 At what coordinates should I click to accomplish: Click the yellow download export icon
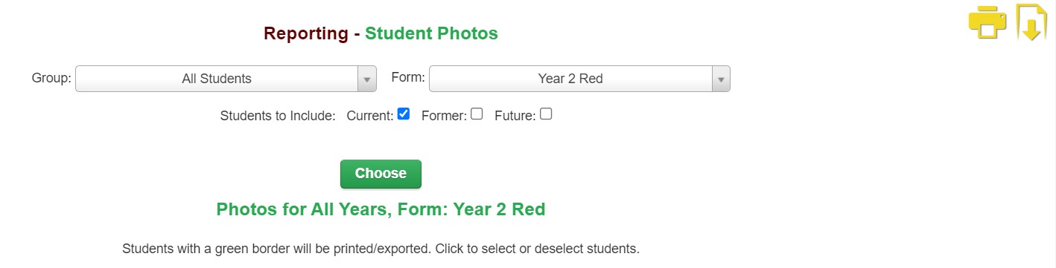pyautogui.click(x=1032, y=22)
